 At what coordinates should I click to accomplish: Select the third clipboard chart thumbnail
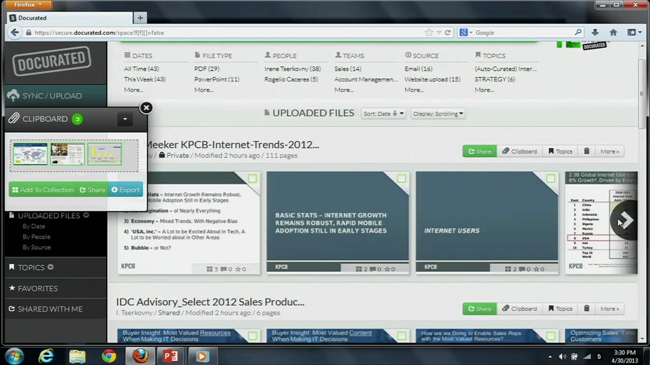[105, 154]
